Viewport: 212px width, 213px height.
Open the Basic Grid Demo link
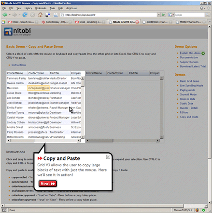click(189, 81)
